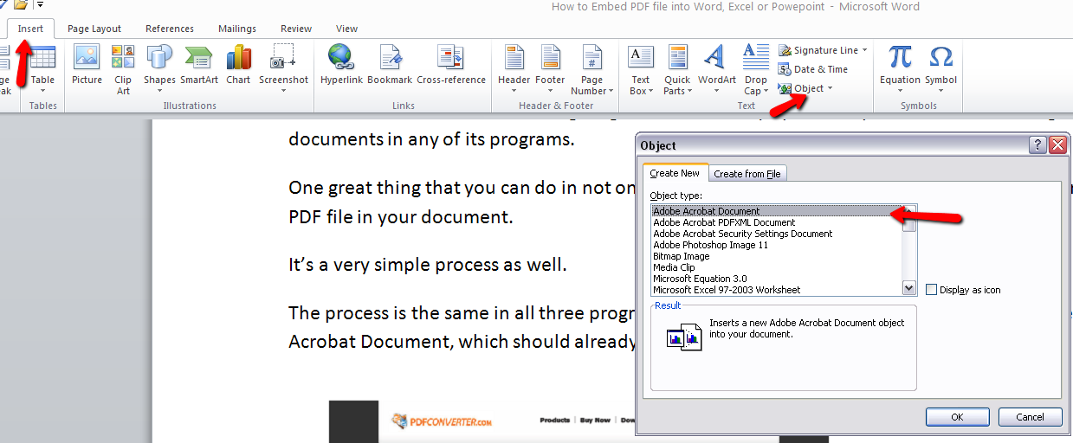Viewport: 1073px width, 443px height.
Task: Click the Object button in ribbon
Action: (x=801, y=88)
